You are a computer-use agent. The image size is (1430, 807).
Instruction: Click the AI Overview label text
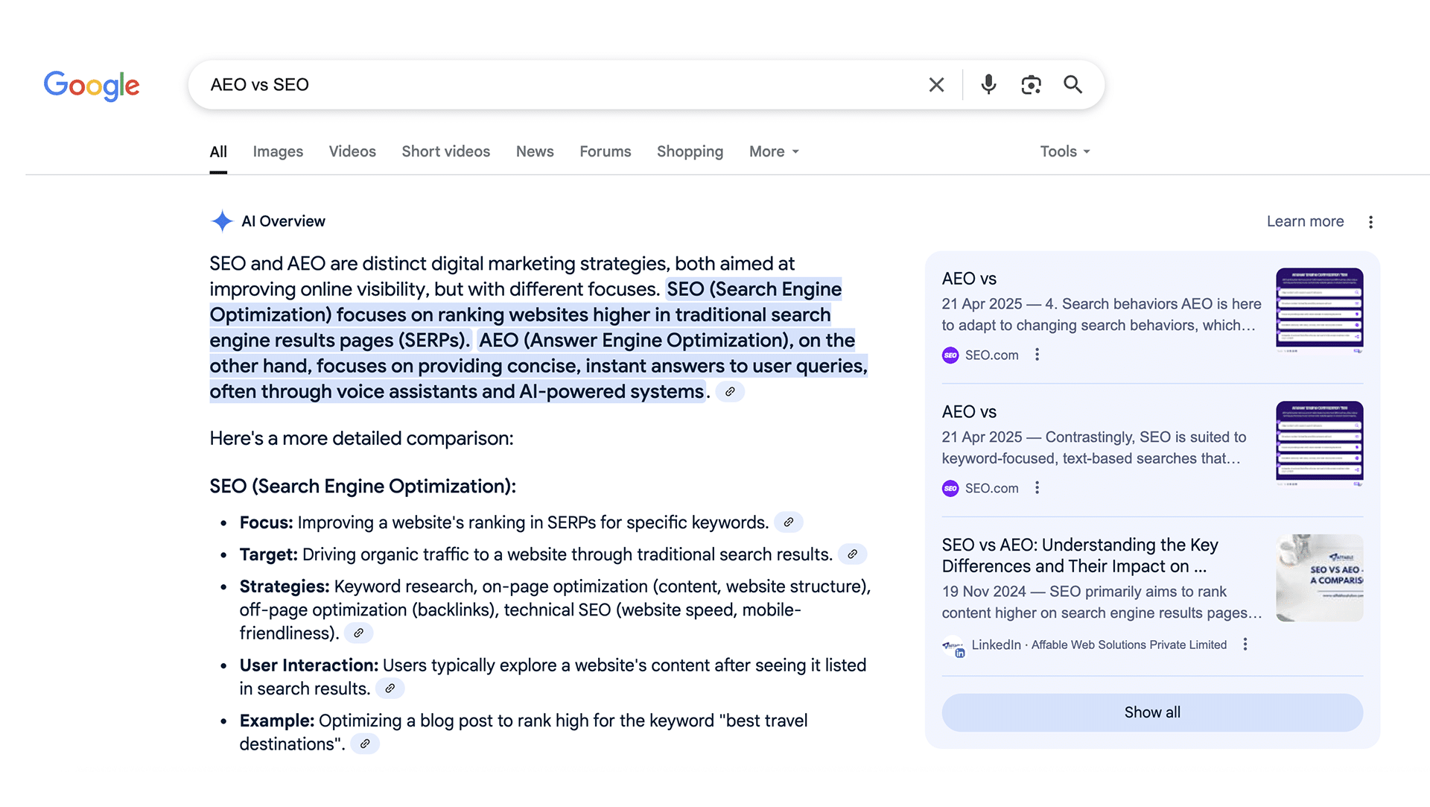[x=283, y=221]
